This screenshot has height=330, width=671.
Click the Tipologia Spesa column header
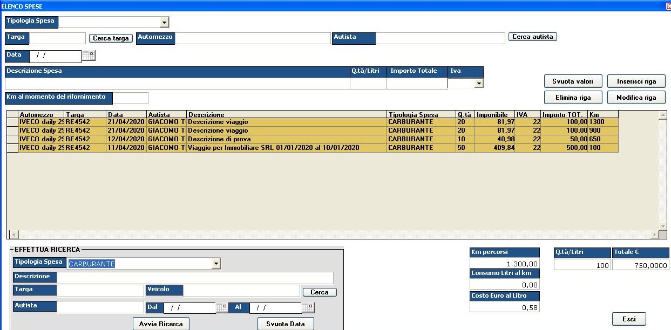[422, 115]
